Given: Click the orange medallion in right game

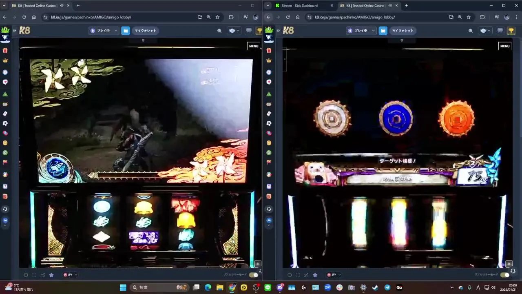Looking at the screenshot, I should 456,119.
